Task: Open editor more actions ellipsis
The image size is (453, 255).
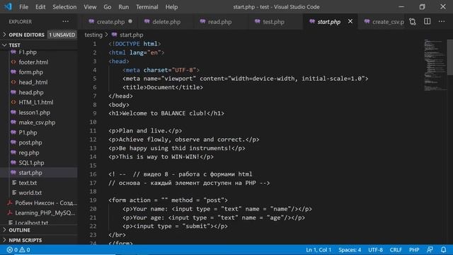Action: tap(442, 21)
